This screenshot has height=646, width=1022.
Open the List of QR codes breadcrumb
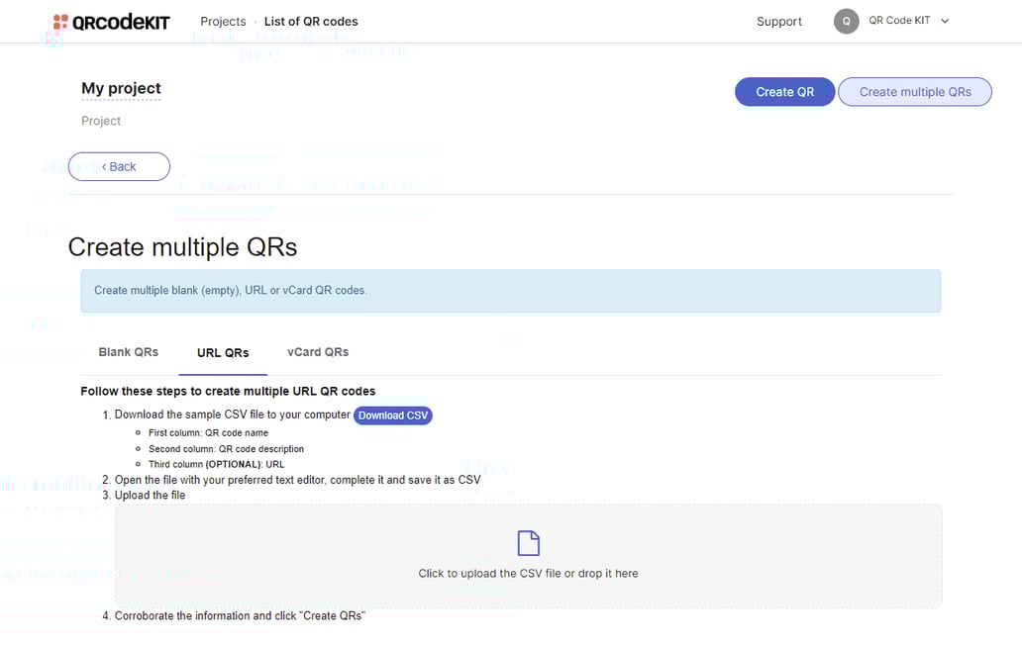tap(311, 21)
